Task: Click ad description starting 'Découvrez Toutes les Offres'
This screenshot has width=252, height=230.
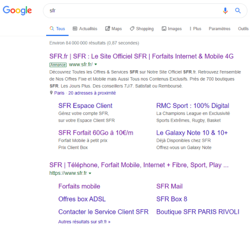Action: coord(145,79)
